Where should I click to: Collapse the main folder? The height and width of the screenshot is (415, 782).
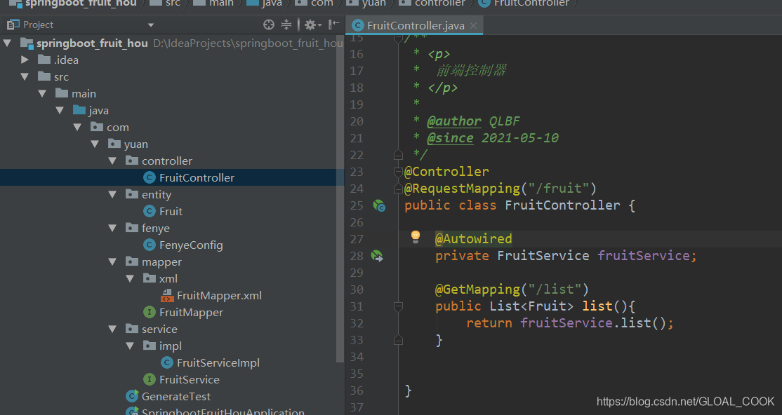tap(42, 94)
